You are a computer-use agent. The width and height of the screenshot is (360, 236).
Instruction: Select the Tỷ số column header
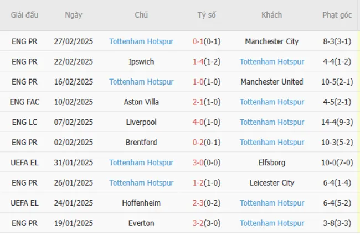[207, 15]
